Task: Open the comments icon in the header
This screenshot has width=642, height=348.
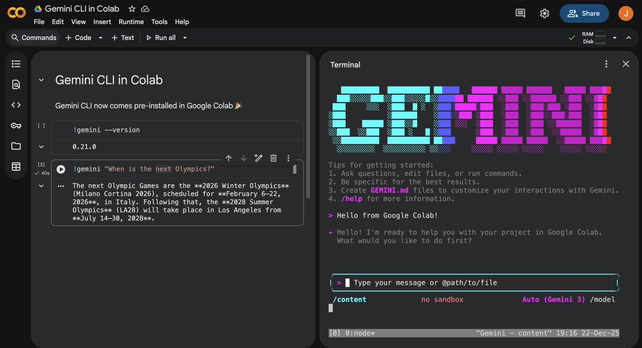Action: tap(520, 13)
